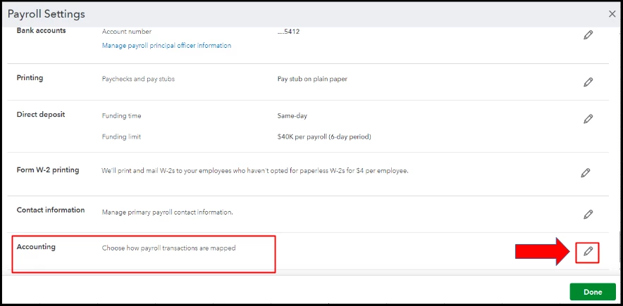Click 'Choose how payroll transactions are mapped' text
This screenshot has height=306, width=623.
coord(169,248)
